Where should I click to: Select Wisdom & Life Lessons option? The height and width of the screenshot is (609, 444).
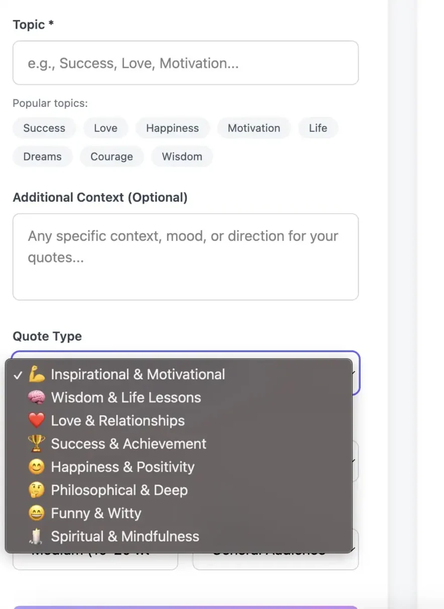[x=126, y=398]
